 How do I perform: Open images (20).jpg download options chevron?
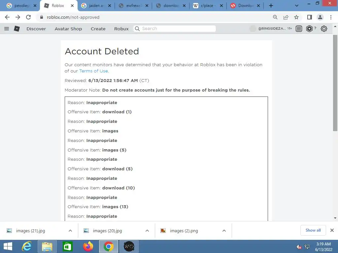click(147, 231)
